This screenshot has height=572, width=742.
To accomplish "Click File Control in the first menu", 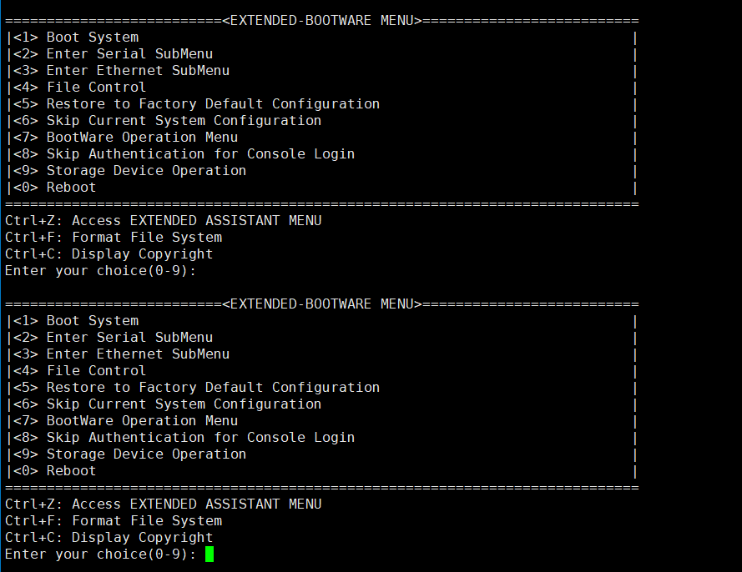I will click(96, 88).
